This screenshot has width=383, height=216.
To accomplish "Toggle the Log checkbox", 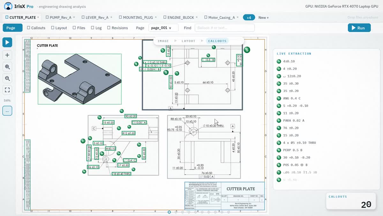I will coord(93,28).
